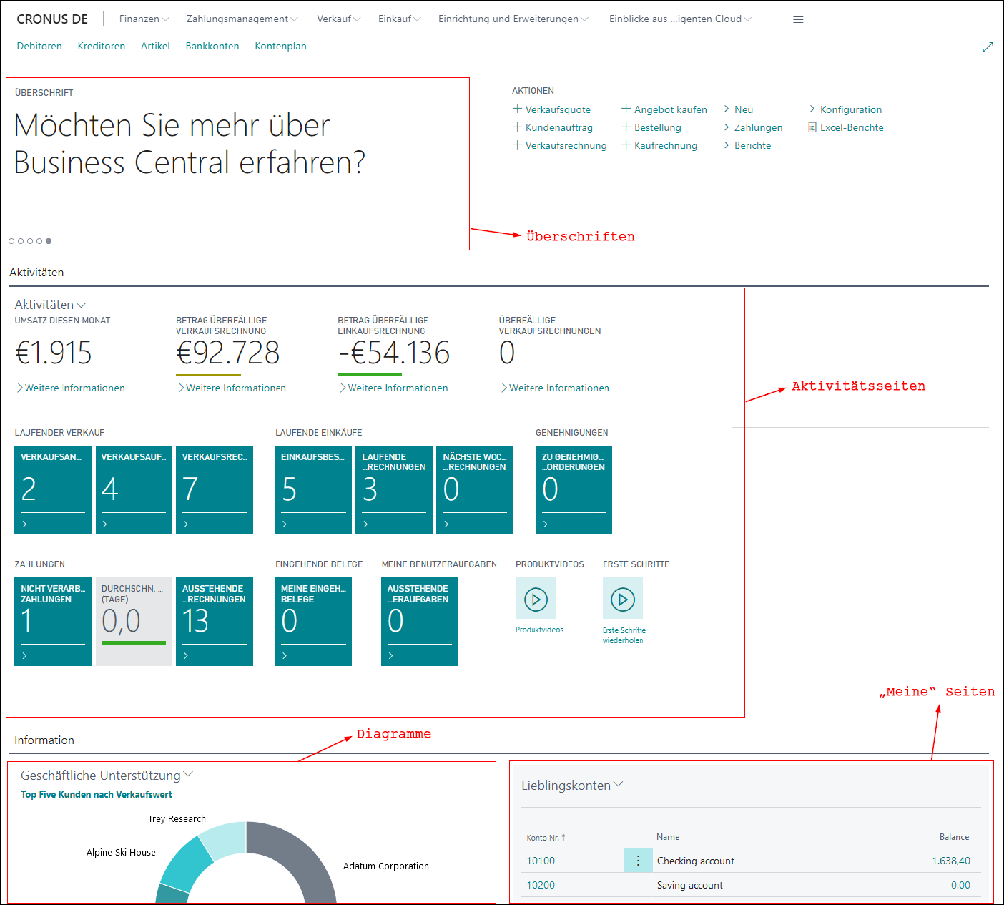Select the second headline carousel dot
The width and height of the screenshot is (1004, 905).
21,241
